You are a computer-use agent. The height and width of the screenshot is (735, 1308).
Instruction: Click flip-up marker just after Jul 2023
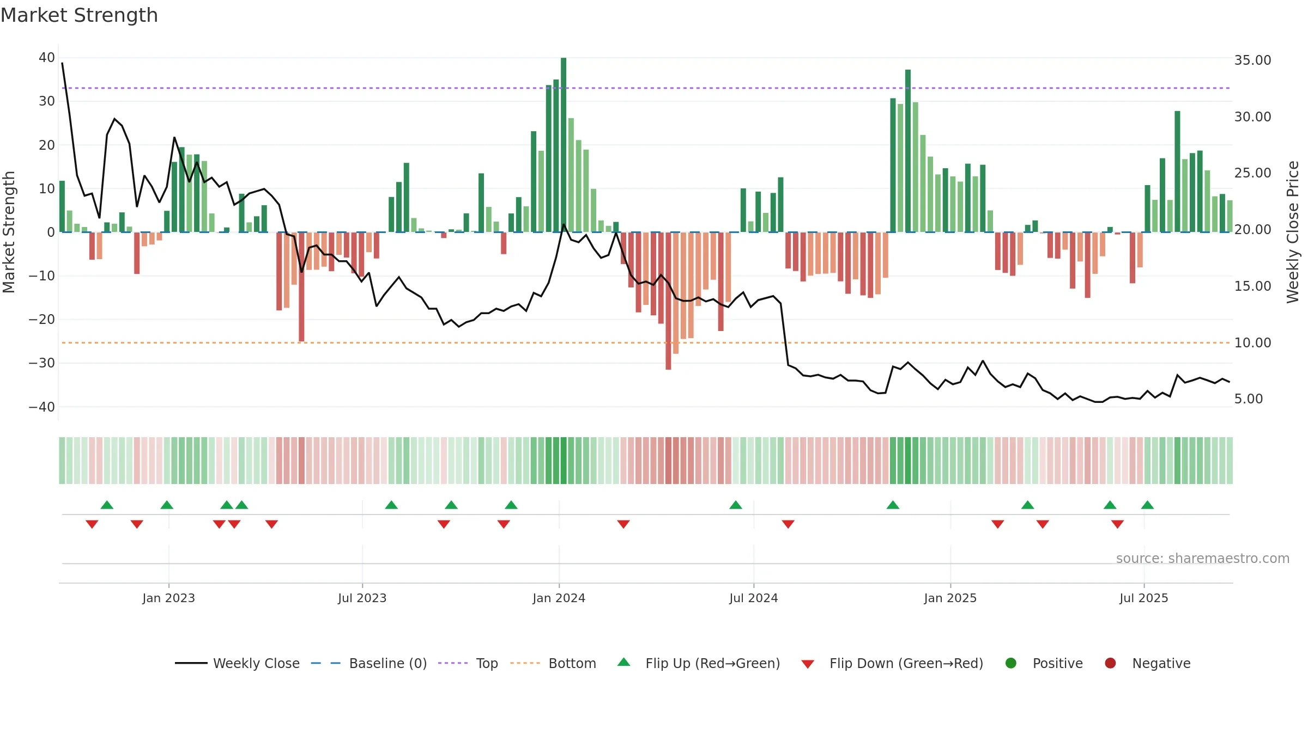[x=391, y=505]
